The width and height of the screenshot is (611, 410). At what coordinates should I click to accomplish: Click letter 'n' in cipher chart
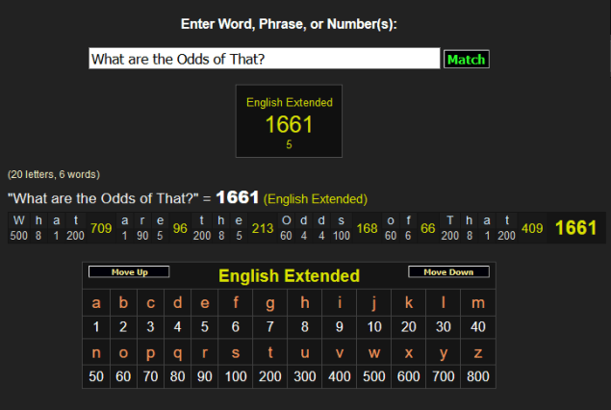click(96, 353)
